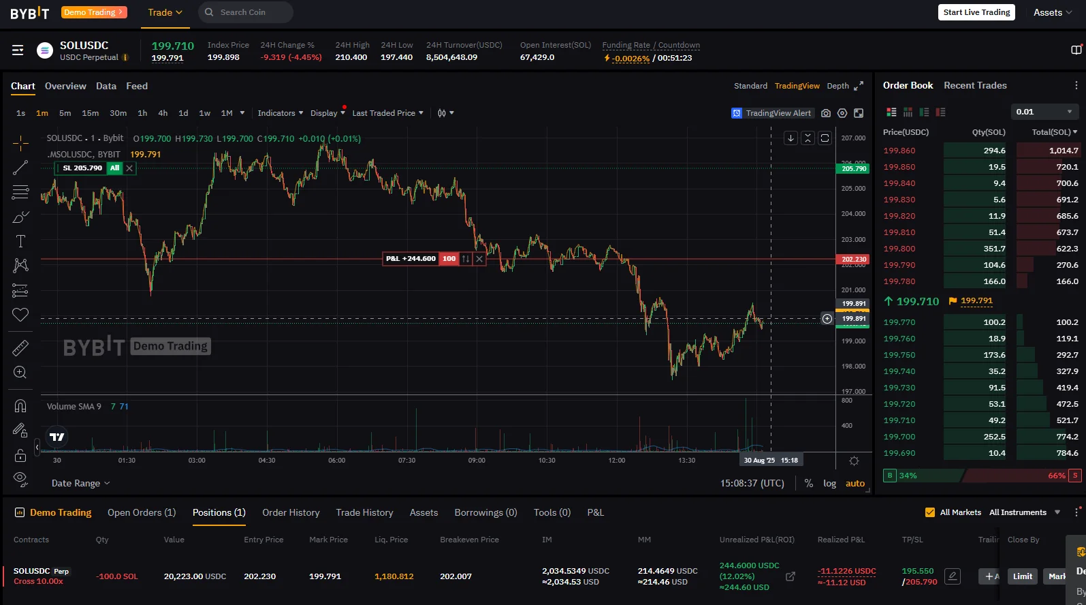The image size is (1086, 605).
Task: Switch order book to horizontal depth view
Action: pos(908,112)
